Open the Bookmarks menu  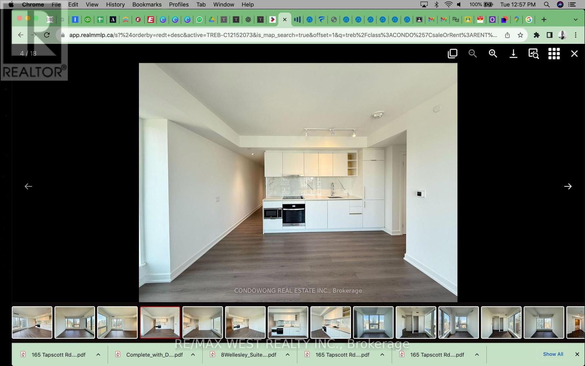[x=147, y=4]
